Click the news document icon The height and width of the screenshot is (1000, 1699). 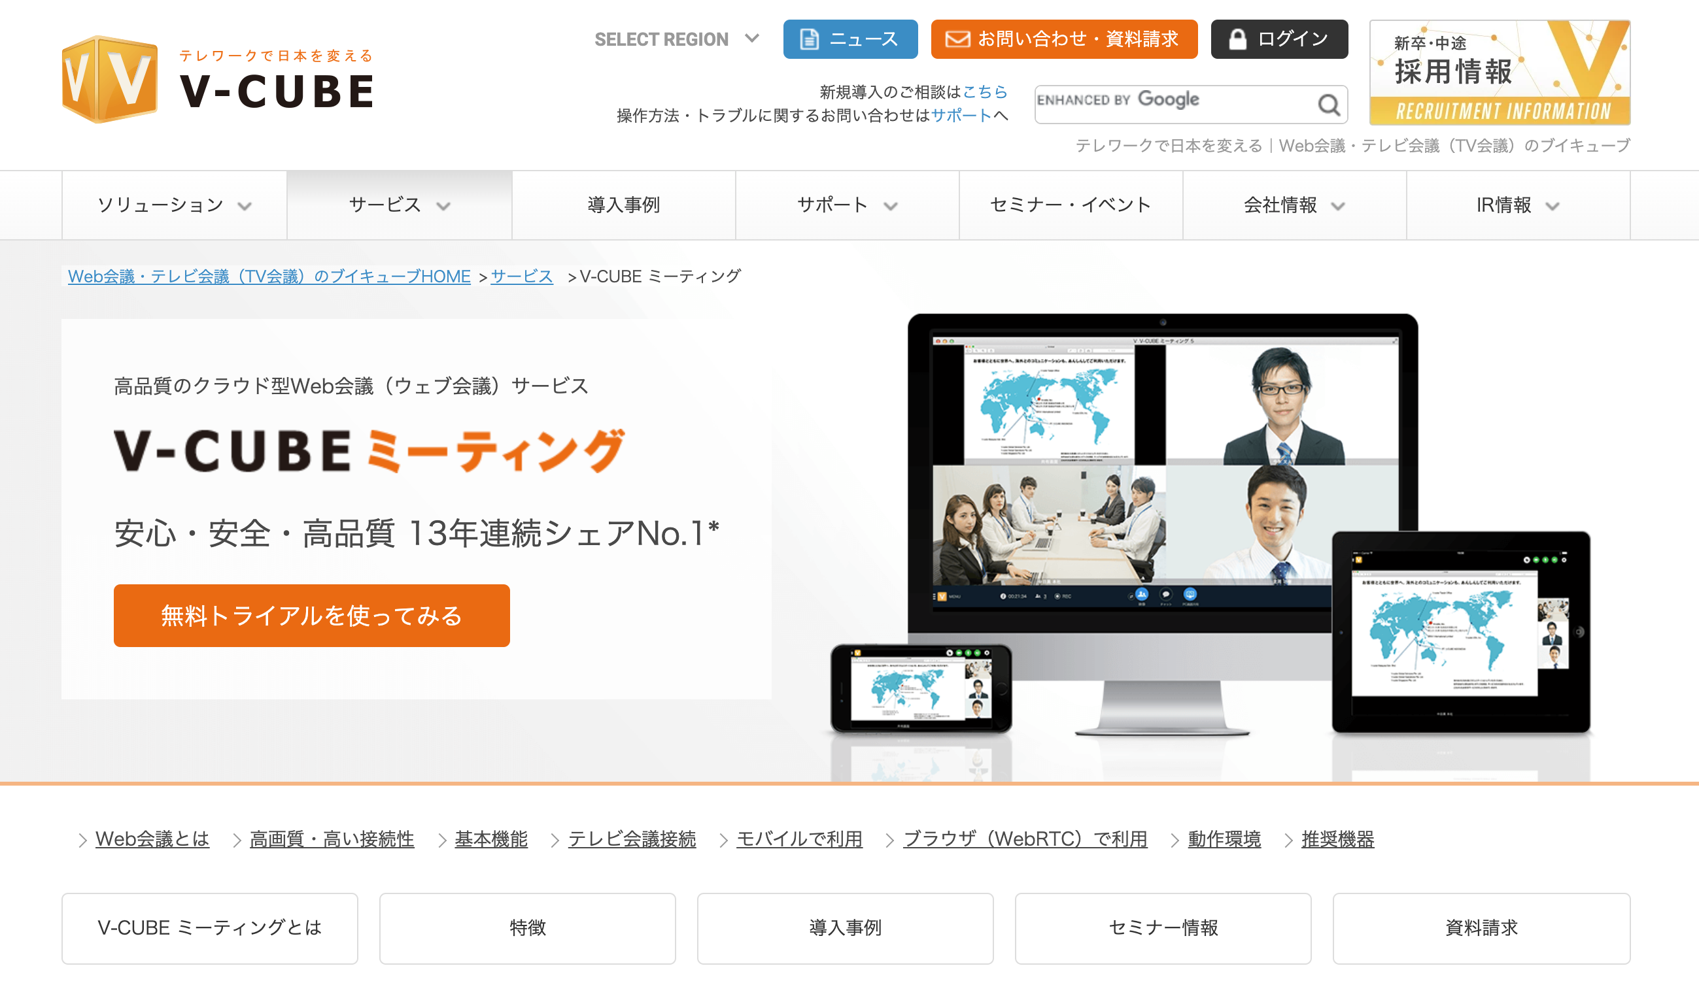808,39
